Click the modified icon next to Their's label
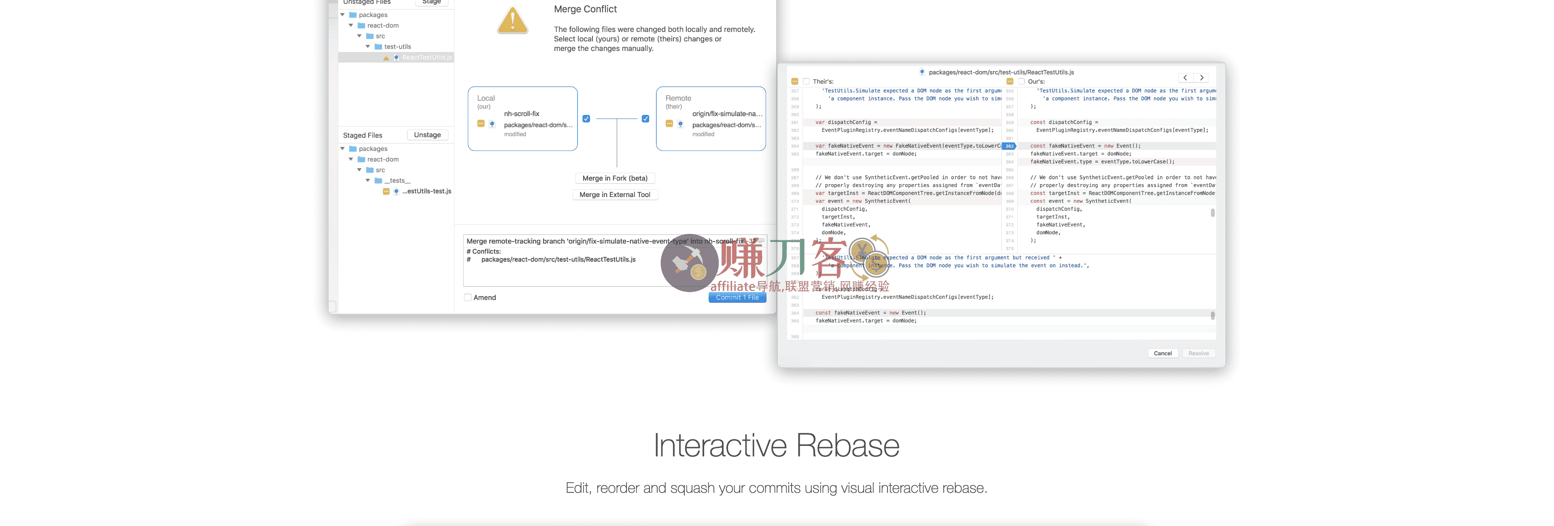Image resolution: width=1554 pixels, height=526 pixels. 794,81
